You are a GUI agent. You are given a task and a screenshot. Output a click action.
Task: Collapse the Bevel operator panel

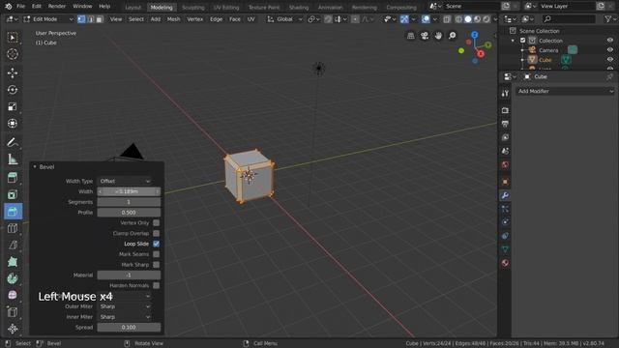[35, 167]
